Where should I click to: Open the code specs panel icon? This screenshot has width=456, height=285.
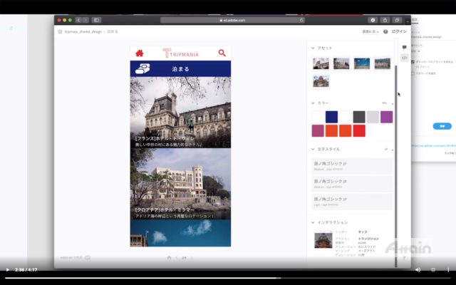[x=404, y=57]
